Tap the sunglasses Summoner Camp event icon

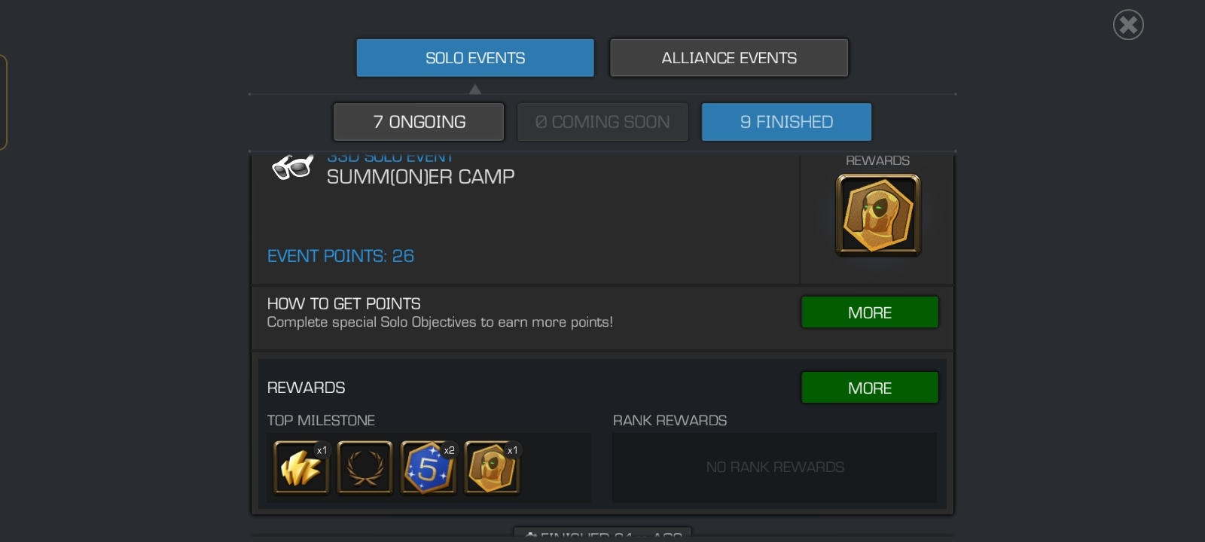click(293, 166)
